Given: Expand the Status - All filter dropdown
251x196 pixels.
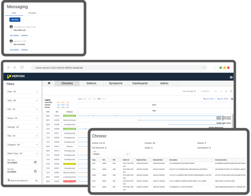Looking at the screenshot, I should pos(22,118).
